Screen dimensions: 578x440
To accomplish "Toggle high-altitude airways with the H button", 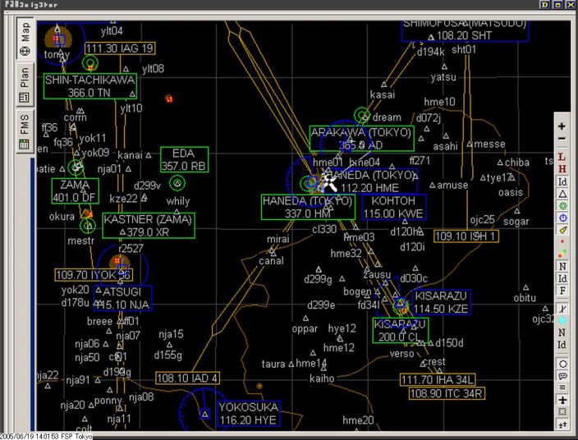I will tap(562, 169).
